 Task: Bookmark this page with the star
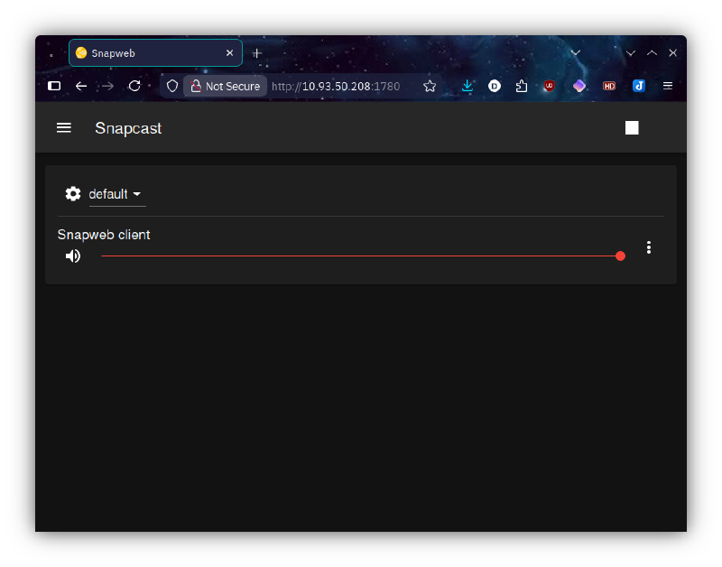[x=430, y=86]
